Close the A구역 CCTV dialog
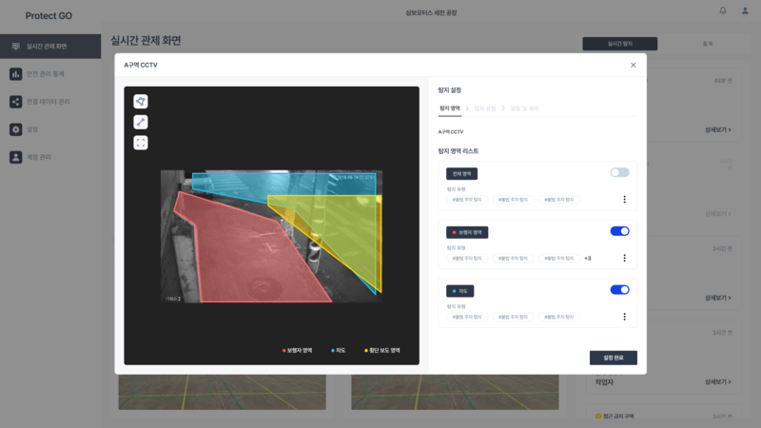Screen dimensions: 761x428 pyautogui.click(x=633, y=65)
